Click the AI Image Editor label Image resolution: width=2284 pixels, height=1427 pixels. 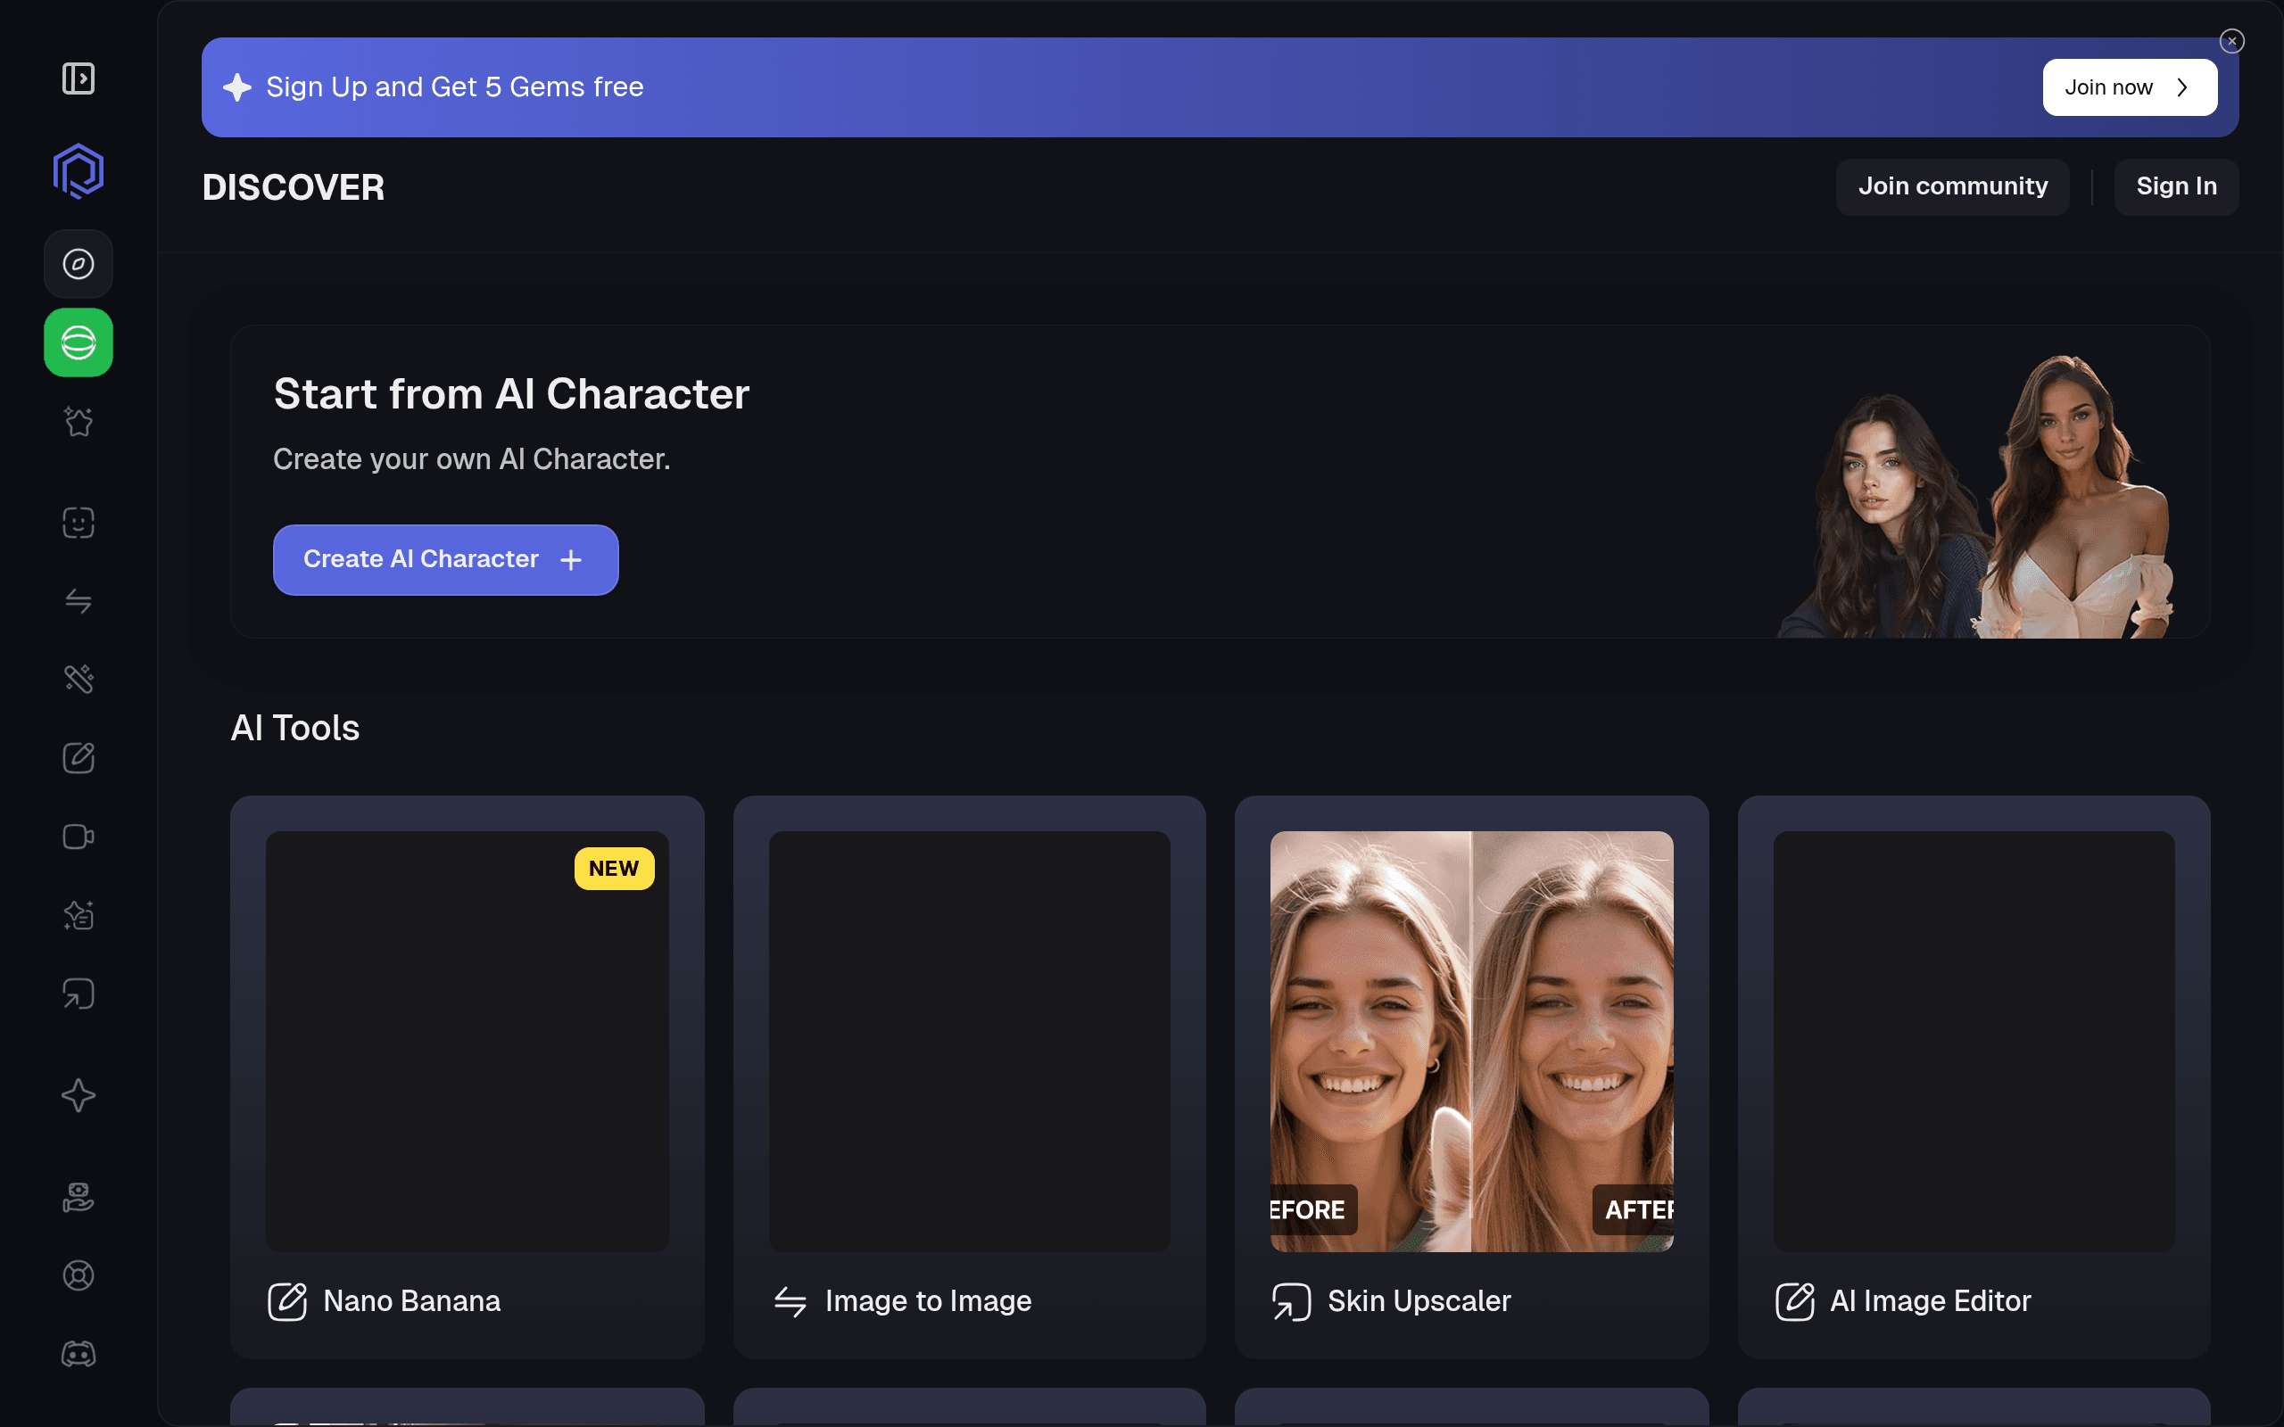click(1930, 1301)
